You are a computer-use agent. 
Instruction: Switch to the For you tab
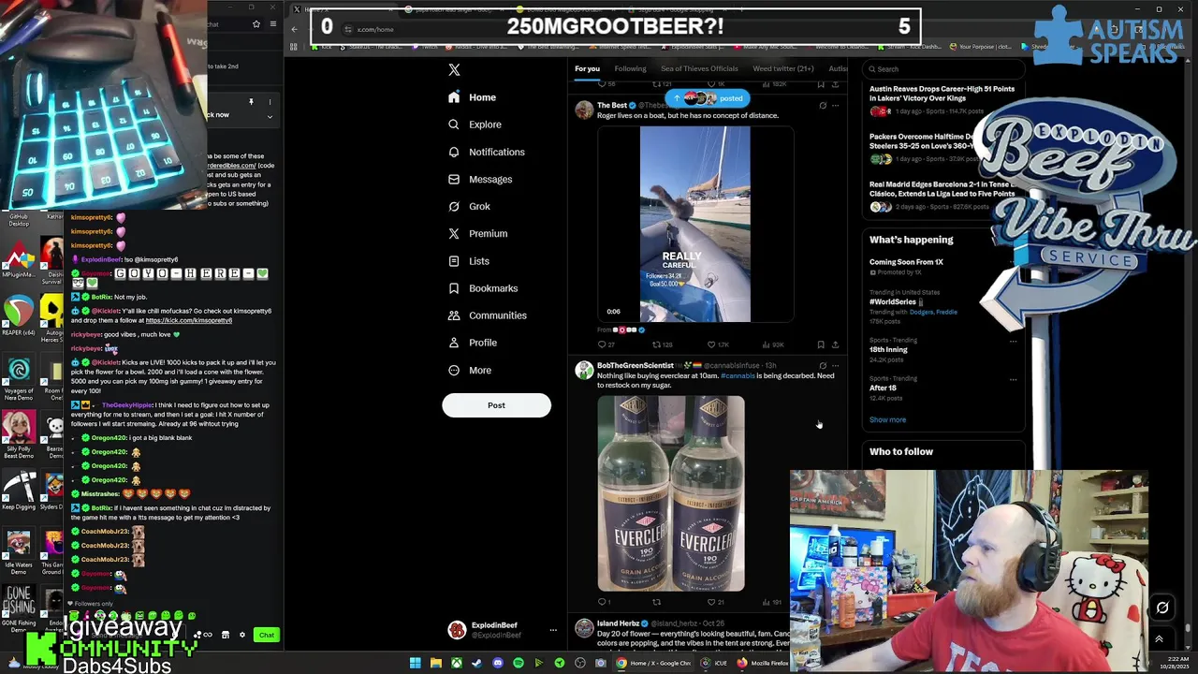(587, 68)
